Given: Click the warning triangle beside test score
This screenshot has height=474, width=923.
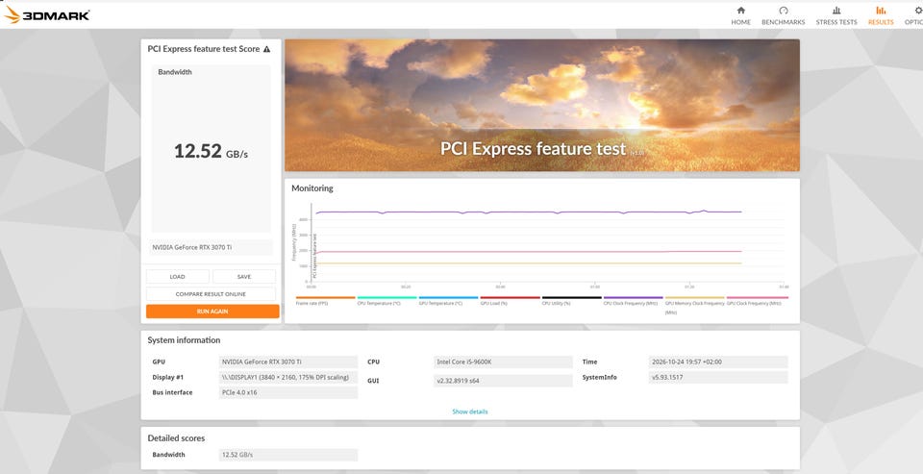Looking at the screenshot, I should tap(266, 49).
